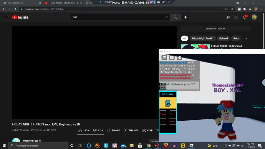Open YouTube notifications bell

point(244,17)
